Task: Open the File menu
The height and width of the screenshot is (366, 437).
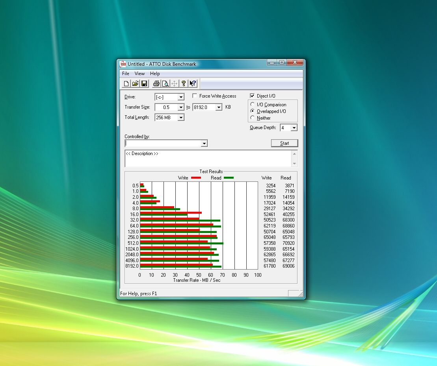Action: click(126, 74)
